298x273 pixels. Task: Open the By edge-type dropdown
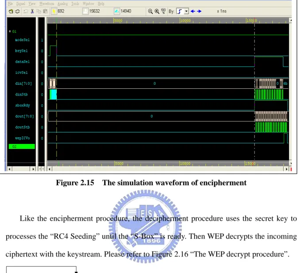click(x=186, y=11)
